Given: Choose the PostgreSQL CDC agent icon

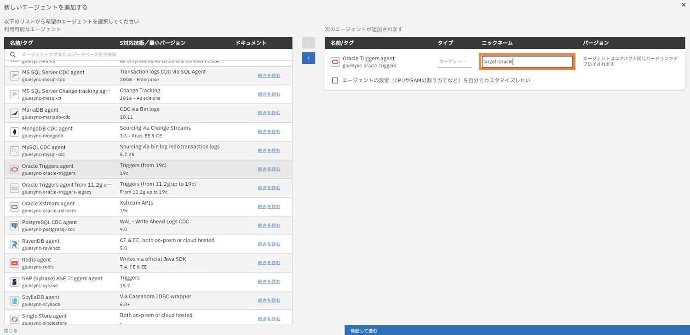Looking at the screenshot, I should coord(14,226).
